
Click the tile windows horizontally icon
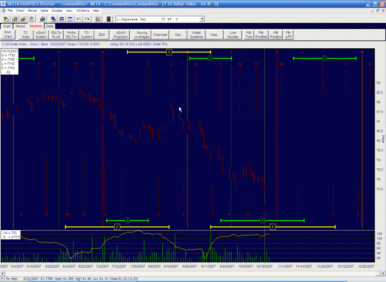coord(62,19)
